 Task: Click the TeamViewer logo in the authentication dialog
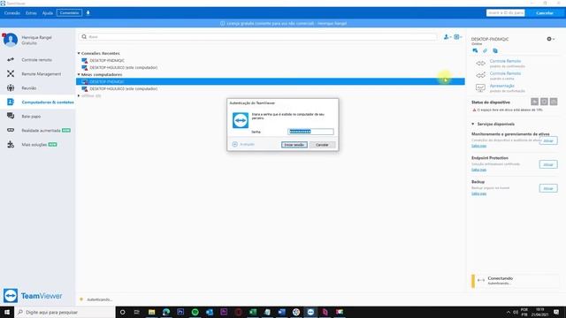[x=241, y=120]
